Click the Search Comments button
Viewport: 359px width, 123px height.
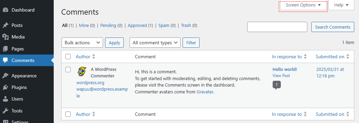tap(333, 27)
